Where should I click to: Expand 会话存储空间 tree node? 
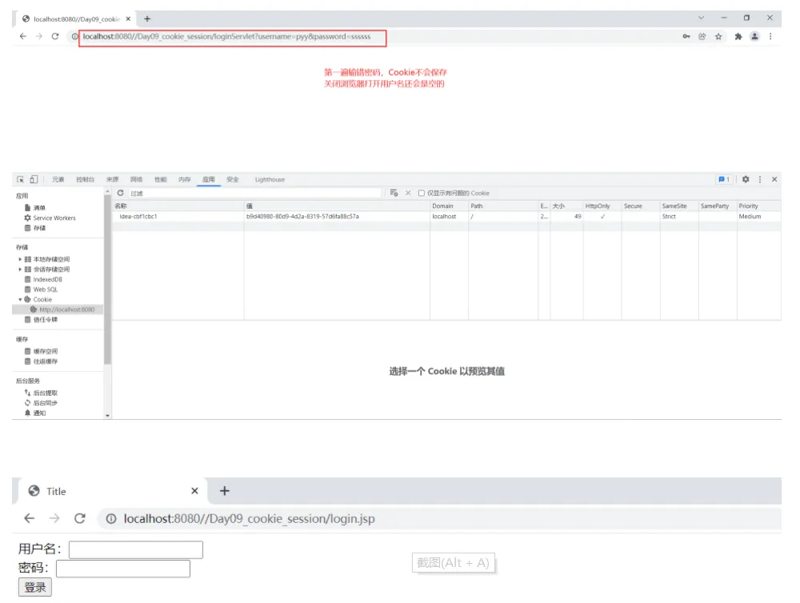[20, 270]
